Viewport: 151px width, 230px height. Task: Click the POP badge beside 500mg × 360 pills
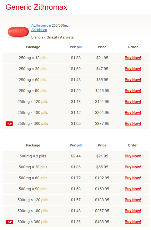[x=9, y=222]
